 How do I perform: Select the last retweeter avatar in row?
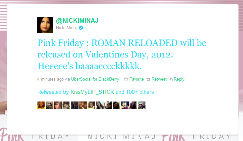point(142,105)
